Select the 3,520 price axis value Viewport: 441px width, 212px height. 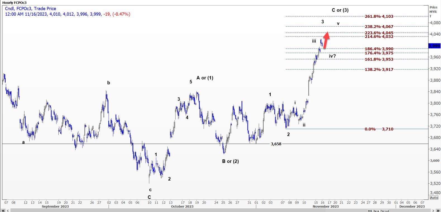[435, 184]
